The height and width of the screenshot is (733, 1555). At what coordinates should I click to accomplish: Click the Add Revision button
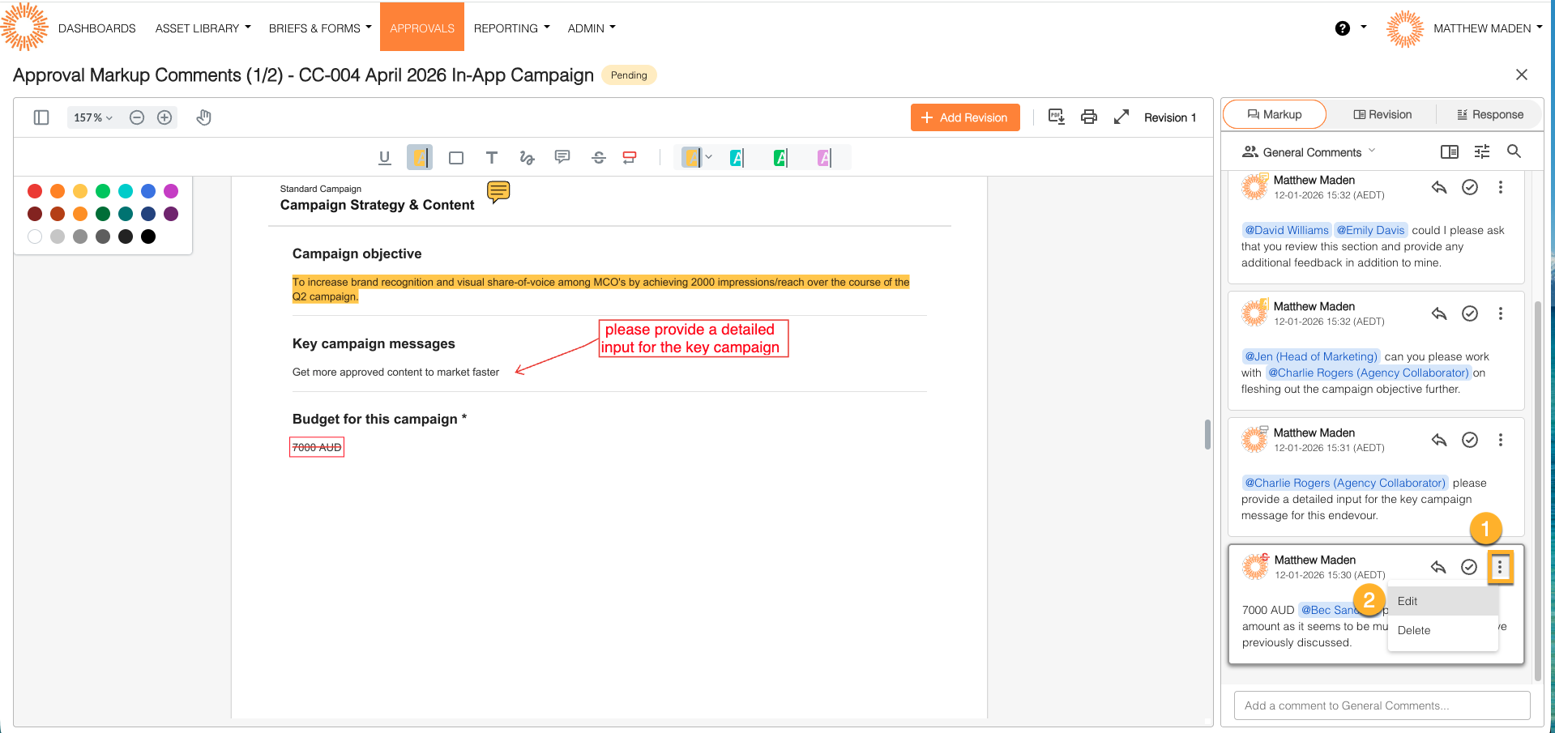(x=965, y=117)
